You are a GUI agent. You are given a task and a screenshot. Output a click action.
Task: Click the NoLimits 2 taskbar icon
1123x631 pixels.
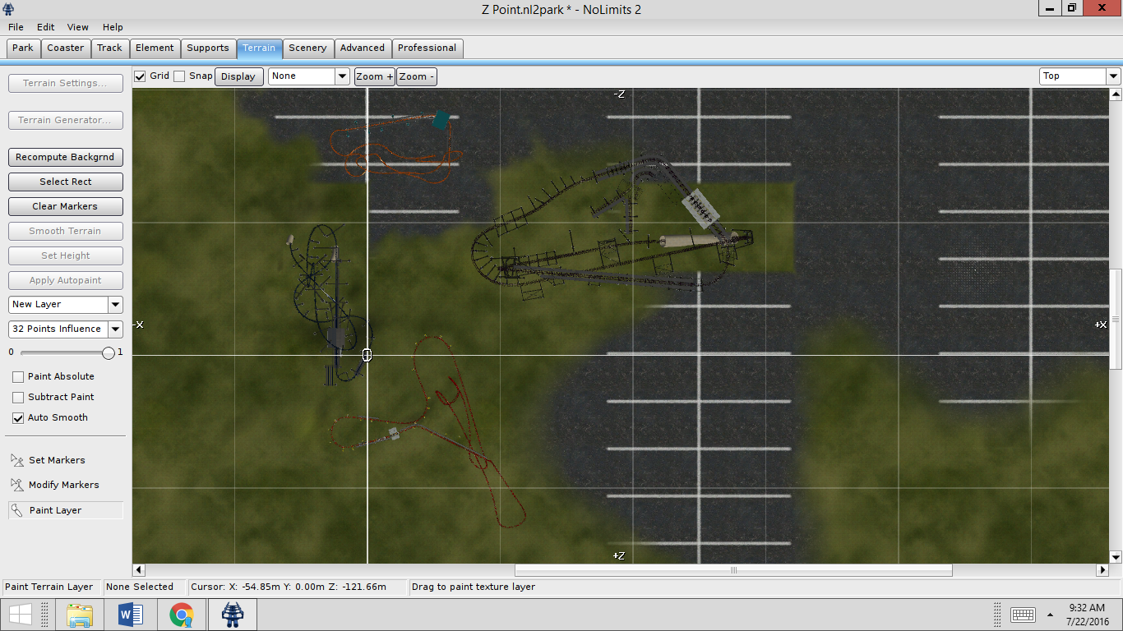tap(233, 615)
